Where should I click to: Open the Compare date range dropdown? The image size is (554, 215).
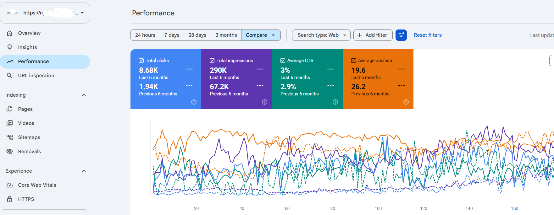tap(261, 35)
